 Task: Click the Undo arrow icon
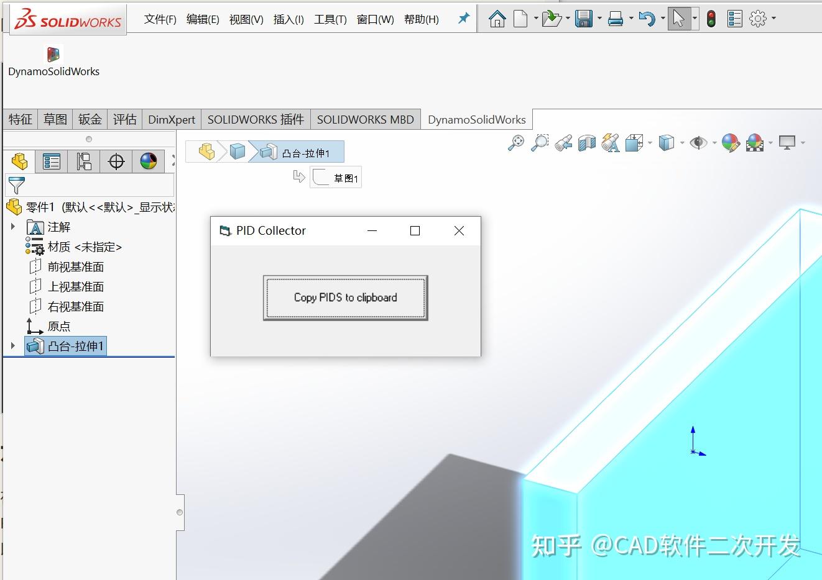647,19
